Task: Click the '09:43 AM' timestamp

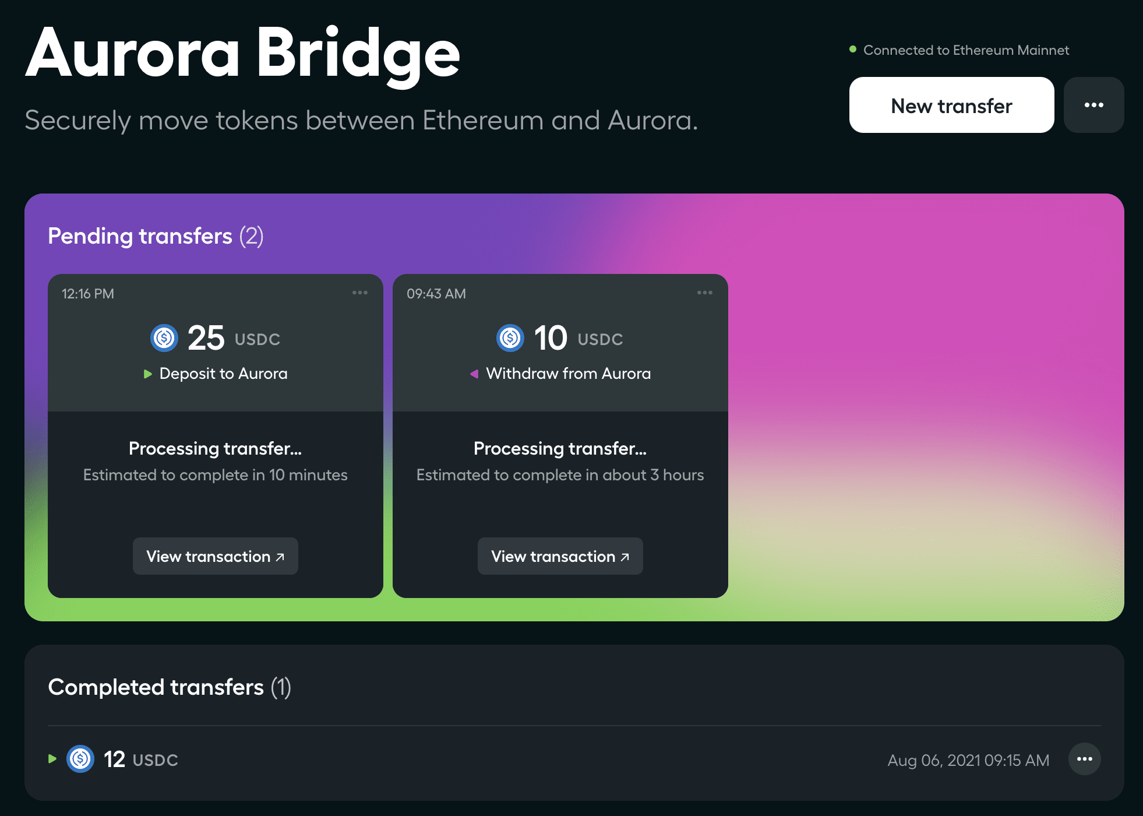Action: click(x=436, y=294)
